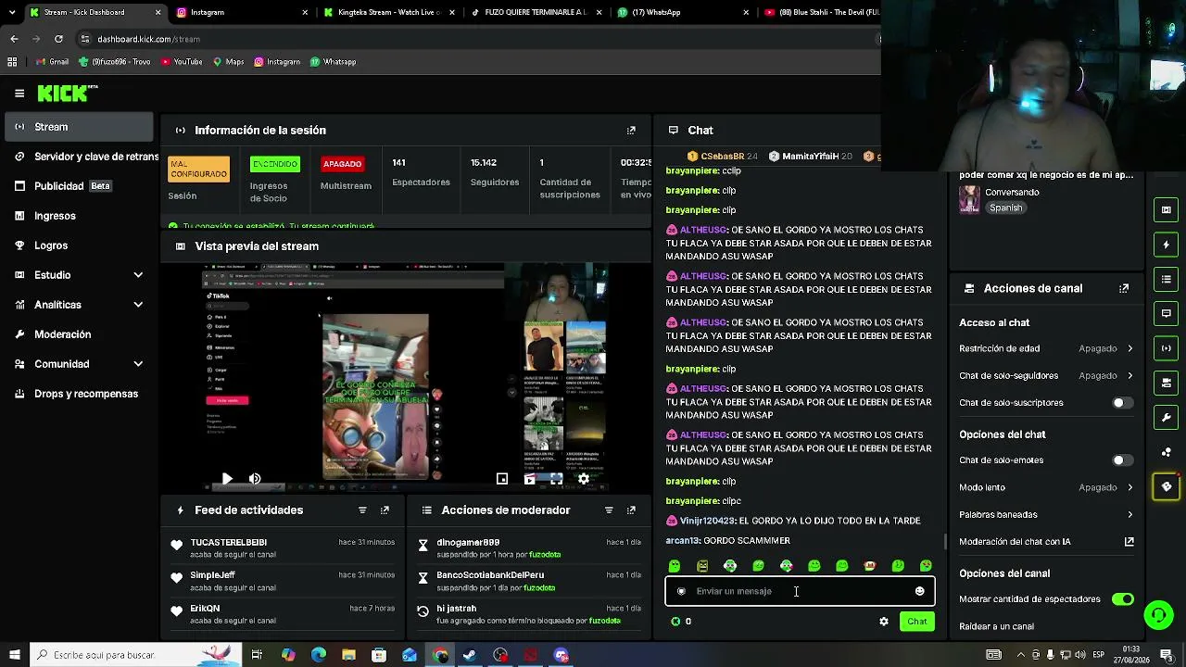Open chat settings gear
Viewport: 1186px width, 667px height.
[x=884, y=622]
